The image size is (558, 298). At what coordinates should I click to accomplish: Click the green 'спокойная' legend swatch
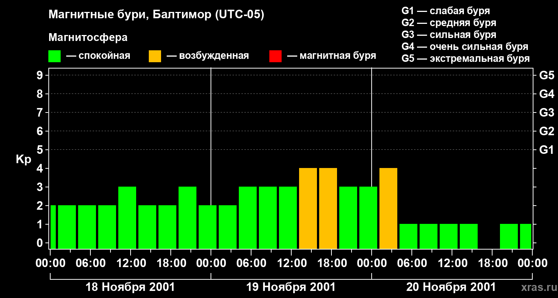[54, 56]
